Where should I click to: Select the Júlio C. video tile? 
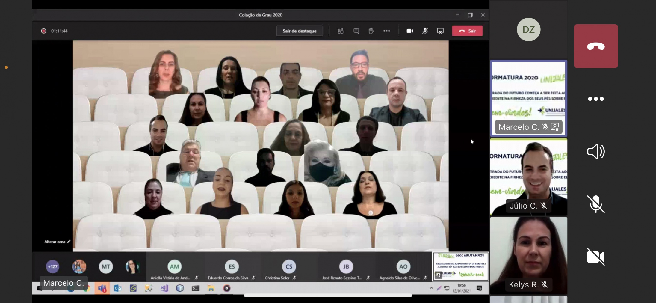point(529,177)
